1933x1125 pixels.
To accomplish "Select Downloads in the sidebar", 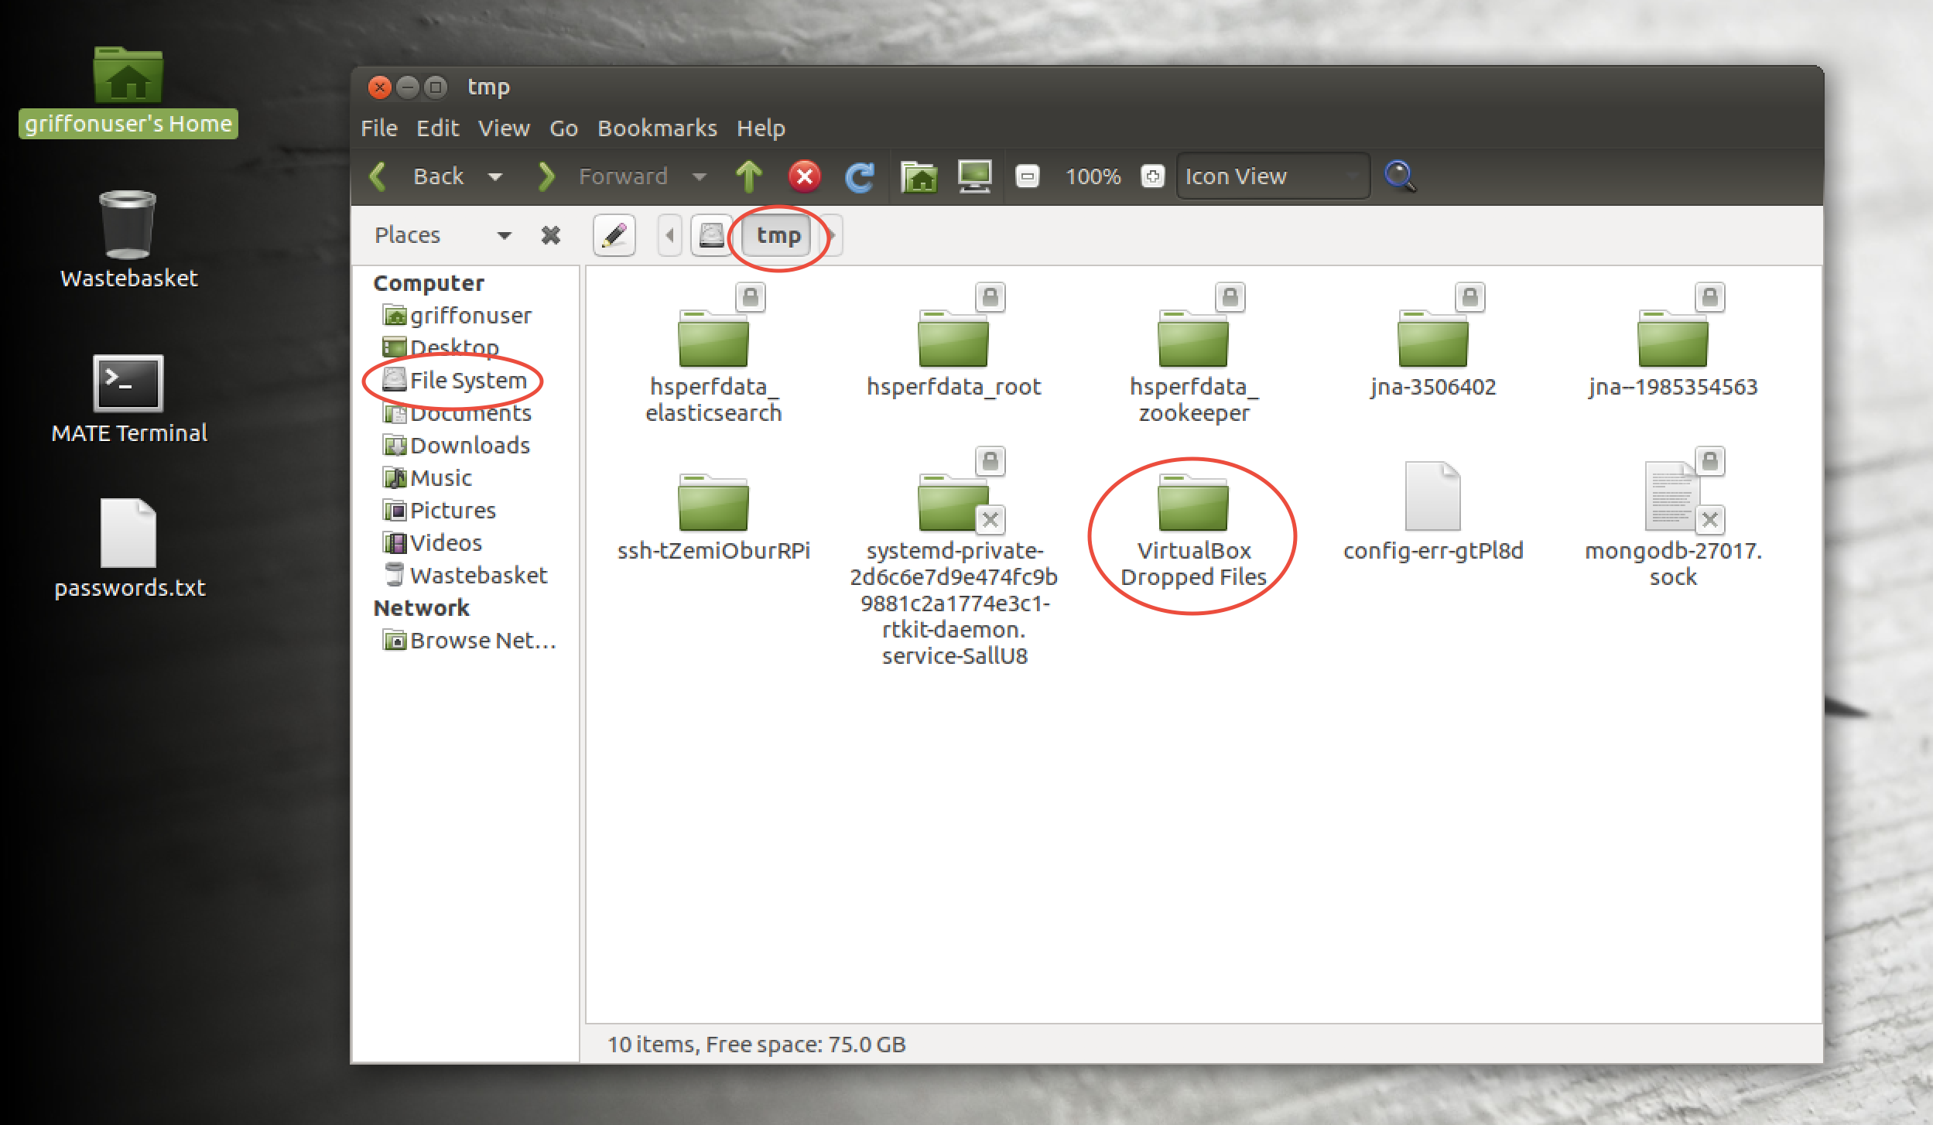I will pyautogui.click(x=469, y=446).
